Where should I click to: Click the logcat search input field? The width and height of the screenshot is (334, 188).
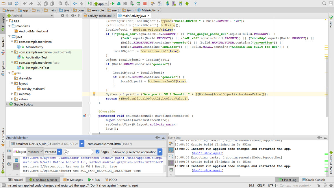[81, 152]
